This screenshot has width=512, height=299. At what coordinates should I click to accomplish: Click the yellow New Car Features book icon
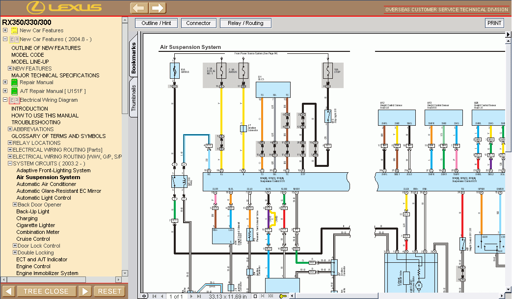coord(14,30)
